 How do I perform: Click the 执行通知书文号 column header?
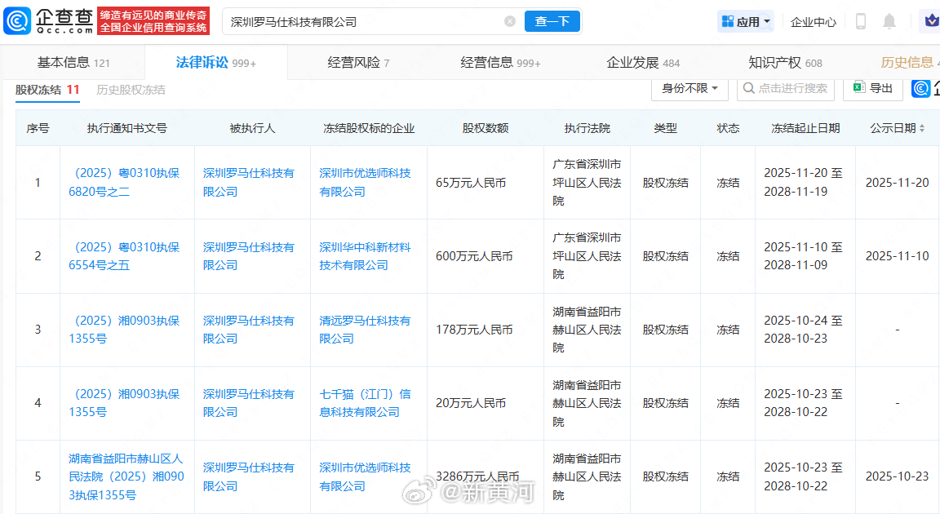[x=127, y=128]
